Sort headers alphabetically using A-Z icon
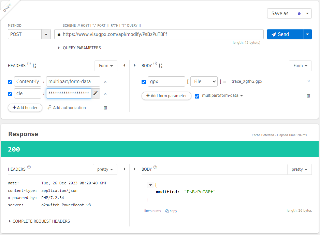 point(34,66)
